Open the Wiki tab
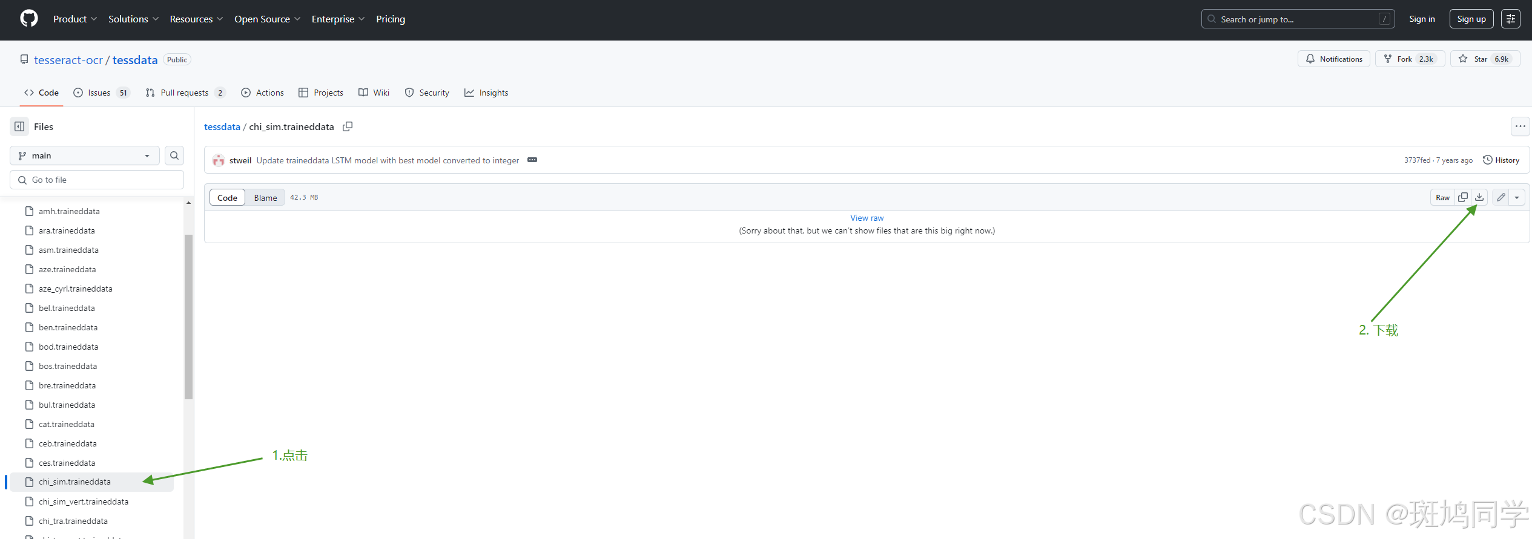This screenshot has width=1532, height=539. click(374, 93)
